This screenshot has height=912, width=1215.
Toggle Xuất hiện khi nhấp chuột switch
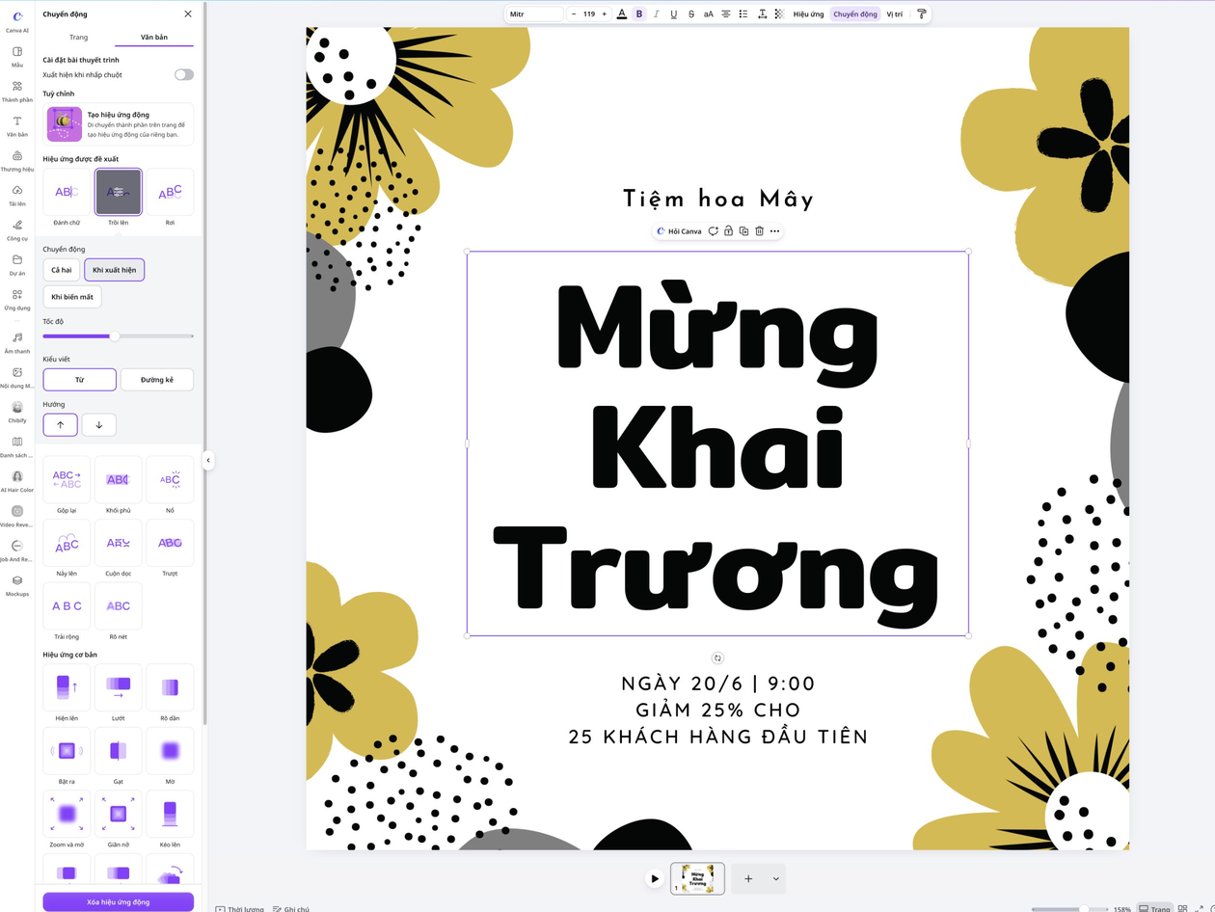(183, 74)
